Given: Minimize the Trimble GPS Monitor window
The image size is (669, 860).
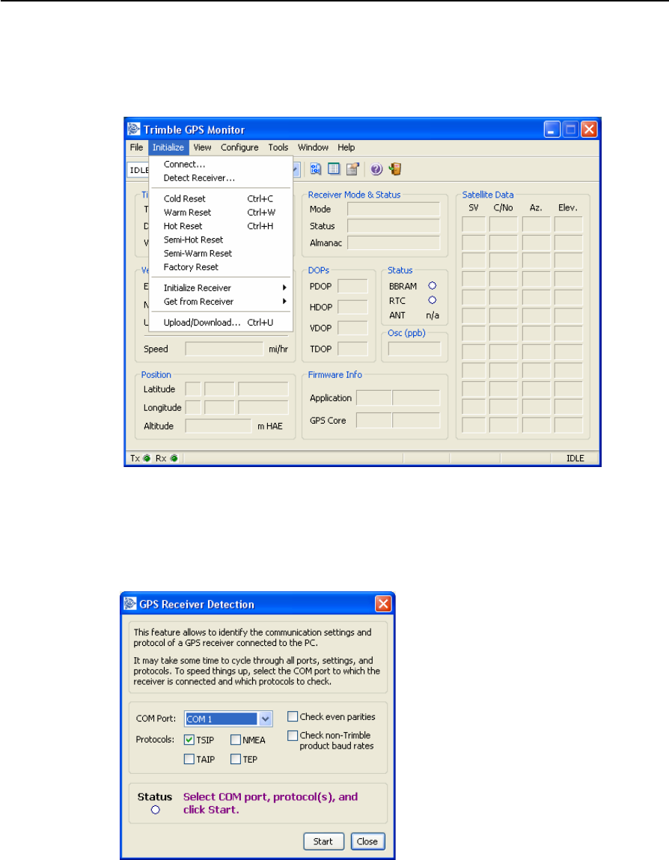Looking at the screenshot, I should (x=552, y=129).
